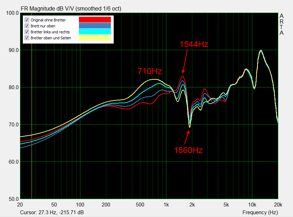Screen dimensions: 293x217
Task: Open the yellow legend color swatch
Action: tap(95, 38)
